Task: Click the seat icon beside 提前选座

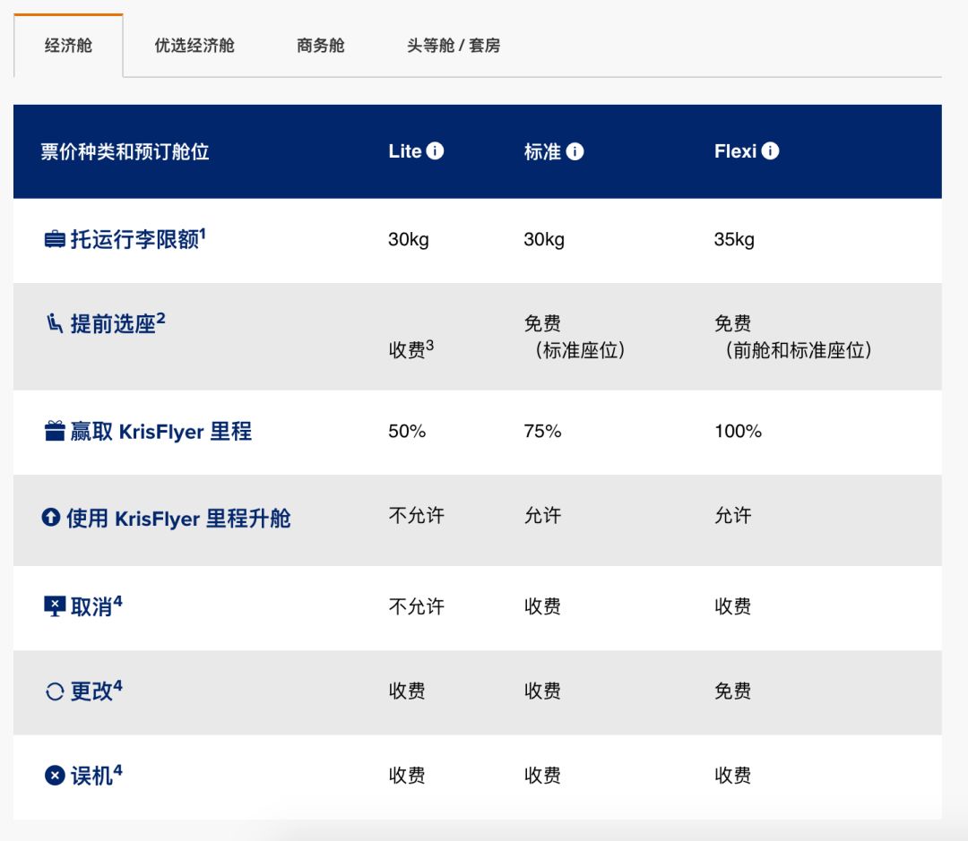Action: coord(55,323)
